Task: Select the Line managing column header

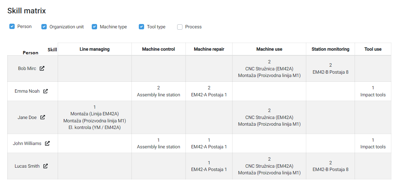Action: pyautogui.click(x=95, y=49)
